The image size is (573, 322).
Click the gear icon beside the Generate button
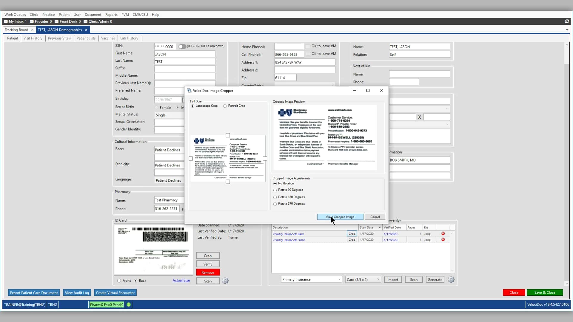(x=451, y=279)
